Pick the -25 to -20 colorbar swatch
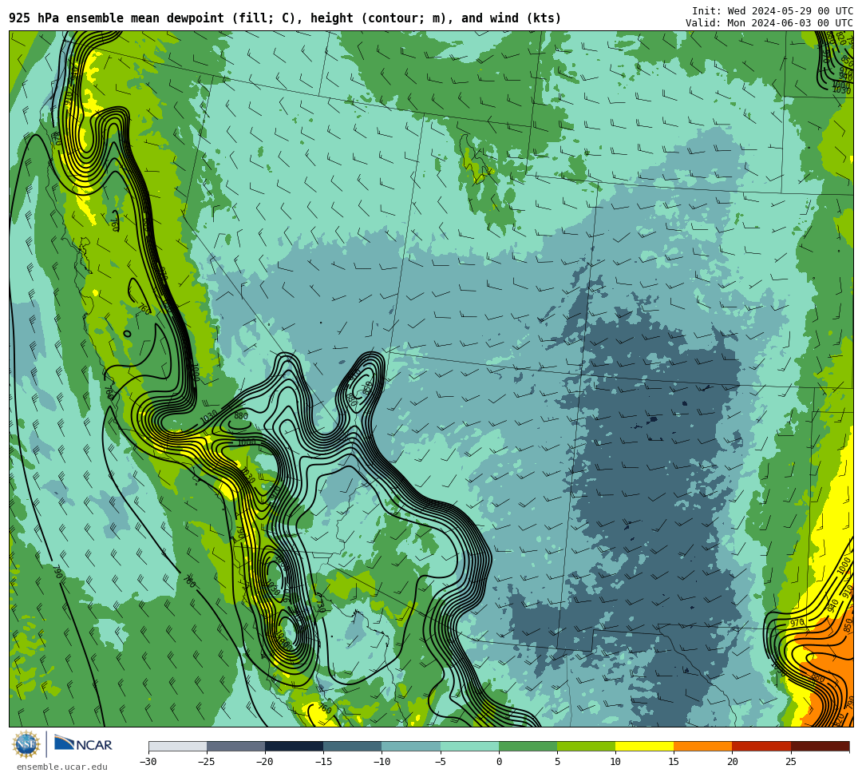862x777 pixels. pyautogui.click(x=235, y=746)
